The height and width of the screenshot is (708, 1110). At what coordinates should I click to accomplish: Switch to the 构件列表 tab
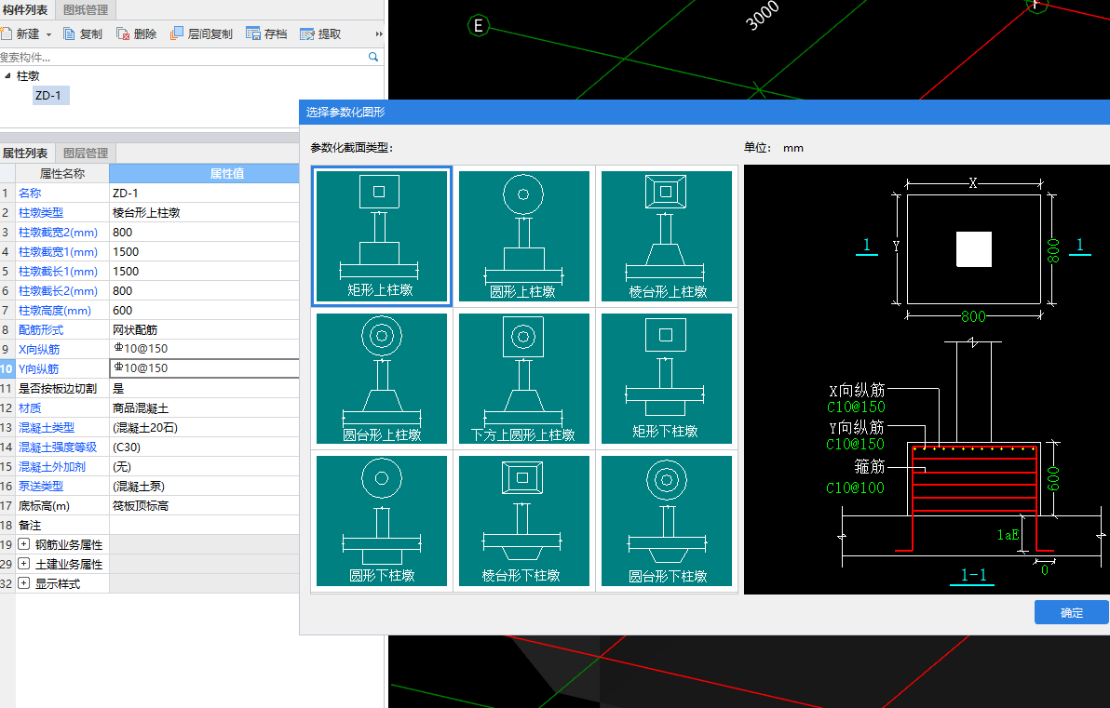[26, 10]
